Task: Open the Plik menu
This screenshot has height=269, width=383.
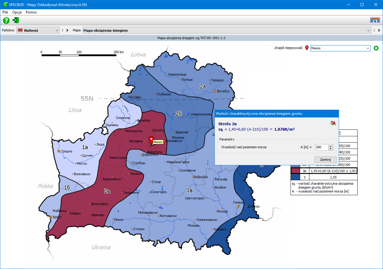Action: click(x=5, y=12)
